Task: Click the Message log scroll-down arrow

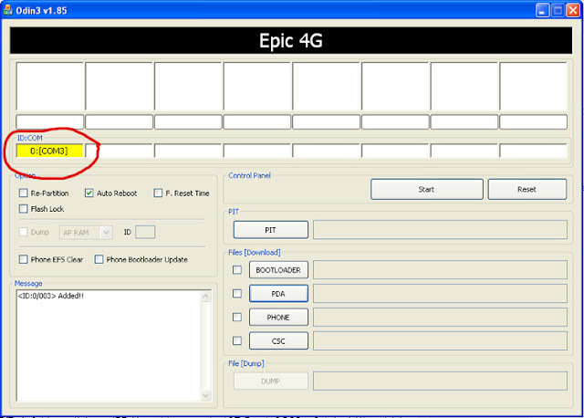Action: [x=205, y=395]
